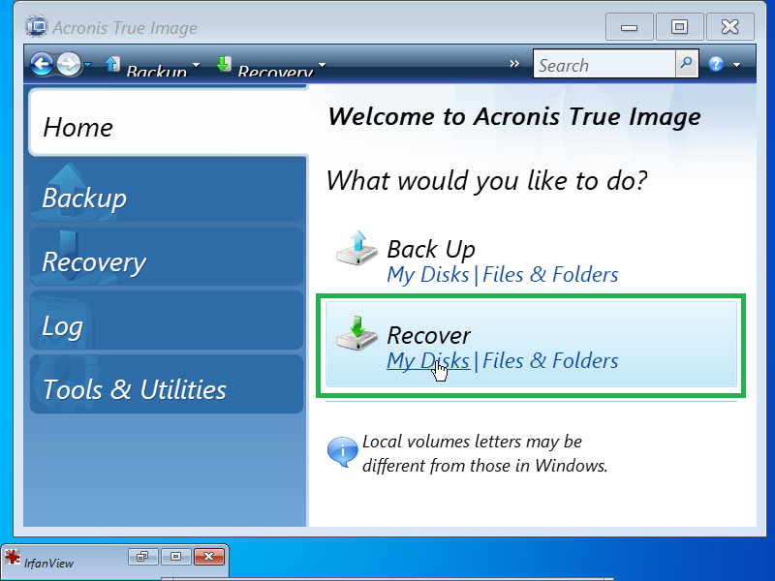Click the IrfanView icon in the taskbar window
This screenshot has width=775, height=581.
[x=13, y=558]
